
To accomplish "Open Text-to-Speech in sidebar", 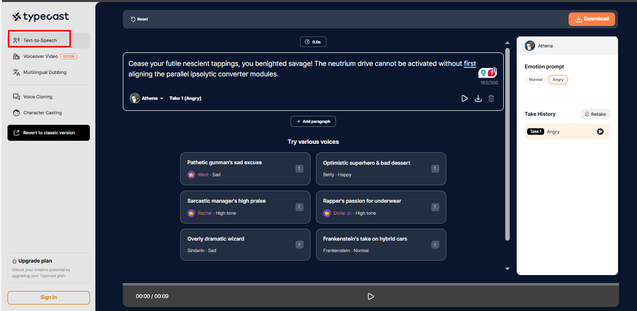I will pos(48,40).
